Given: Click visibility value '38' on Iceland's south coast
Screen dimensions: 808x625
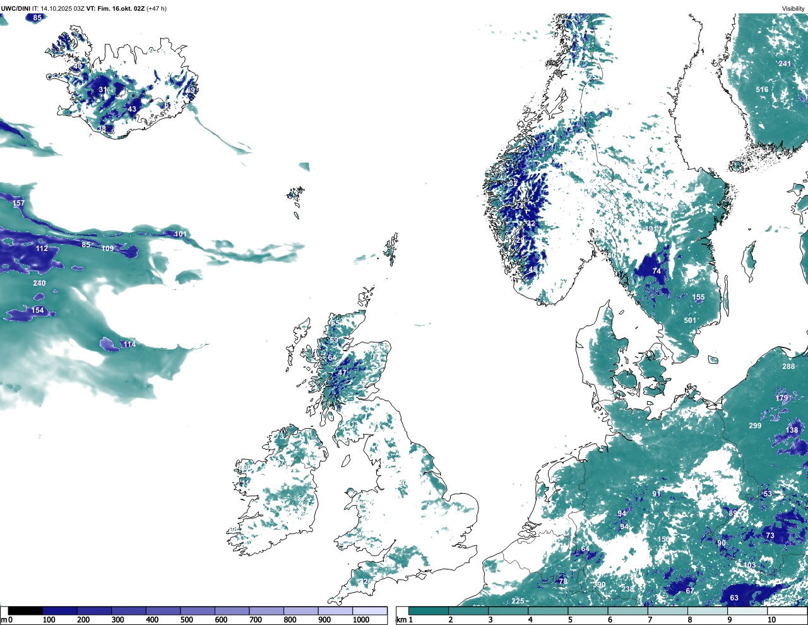Looking at the screenshot, I should click(x=102, y=129).
